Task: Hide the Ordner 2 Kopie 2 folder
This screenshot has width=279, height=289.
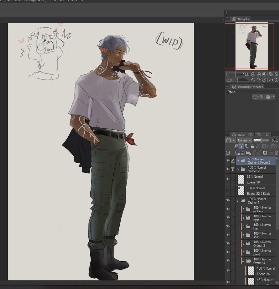Action: point(228,161)
